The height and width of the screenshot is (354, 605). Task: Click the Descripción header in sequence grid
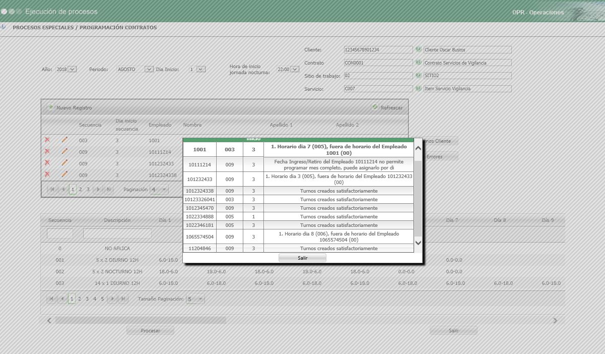pos(117,220)
